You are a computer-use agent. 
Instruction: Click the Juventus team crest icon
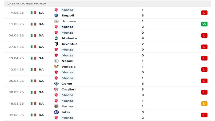click(56, 44)
